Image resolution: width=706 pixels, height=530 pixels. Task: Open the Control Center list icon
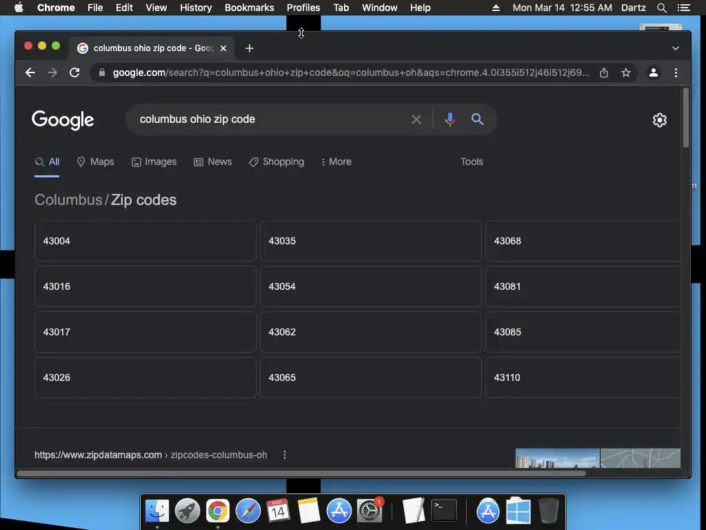pyautogui.click(x=684, y=8)
